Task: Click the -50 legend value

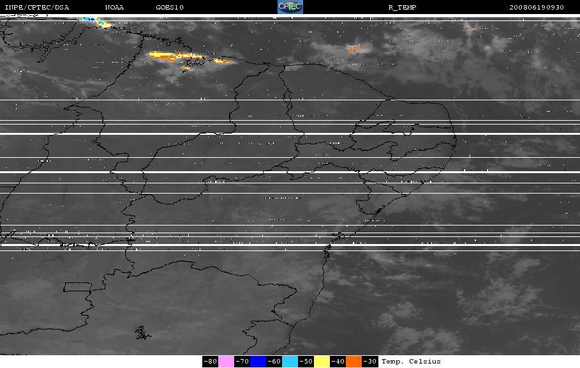Action: pos(306,362)
